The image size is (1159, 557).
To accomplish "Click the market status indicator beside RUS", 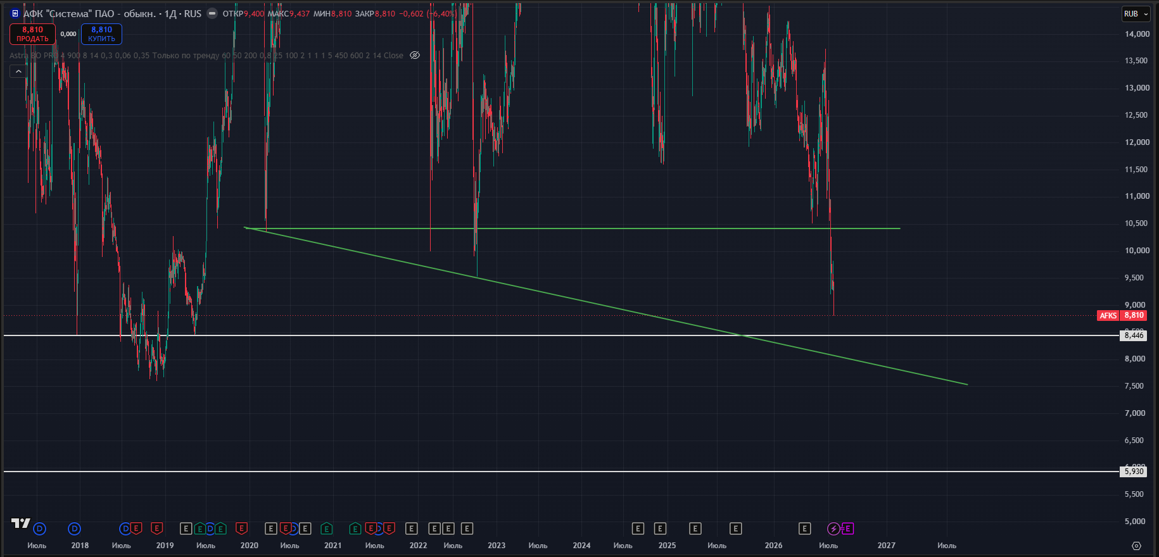I will (x=212, y=13).
